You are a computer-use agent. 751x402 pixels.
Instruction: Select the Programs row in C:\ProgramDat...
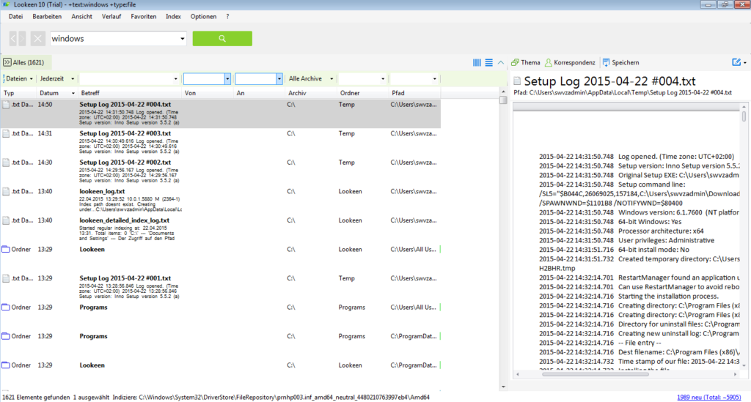click(221, 346)
